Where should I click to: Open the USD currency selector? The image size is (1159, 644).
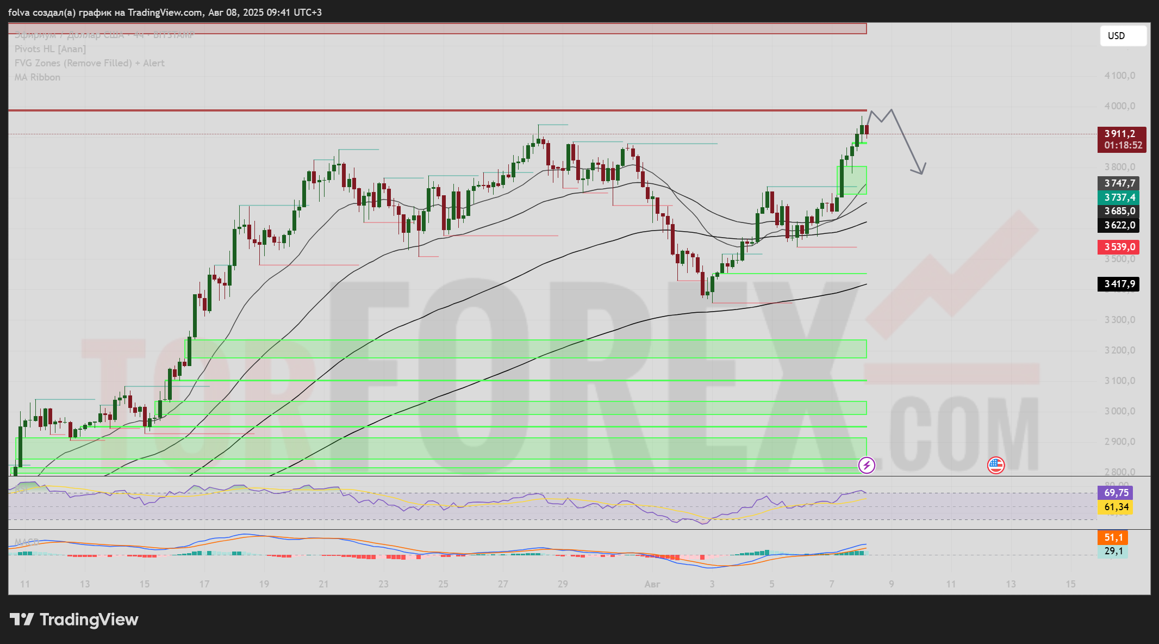[x=1122, y=36]
